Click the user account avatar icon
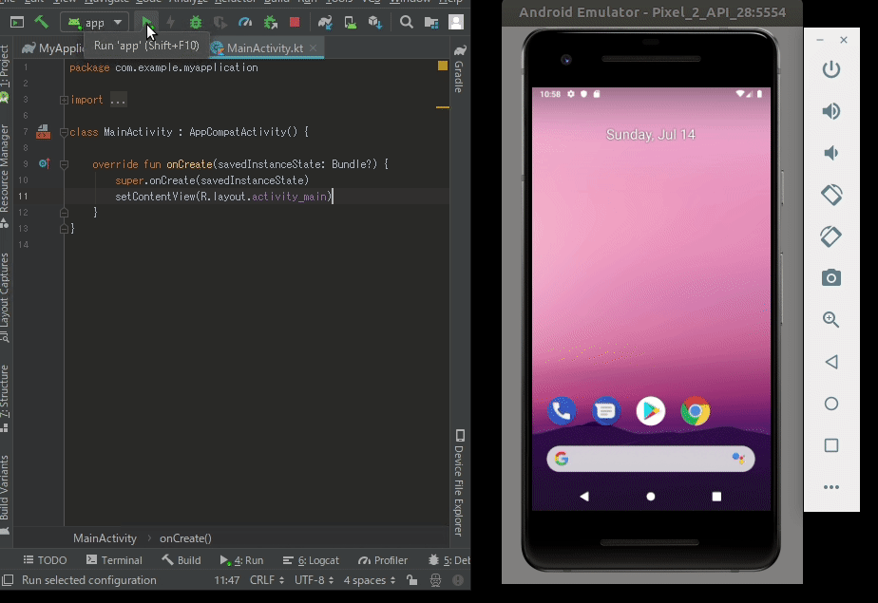878x603 pixels. pos(456,23)
